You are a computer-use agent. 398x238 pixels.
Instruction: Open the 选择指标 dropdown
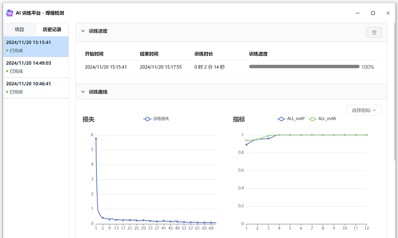tap(364, 110)
